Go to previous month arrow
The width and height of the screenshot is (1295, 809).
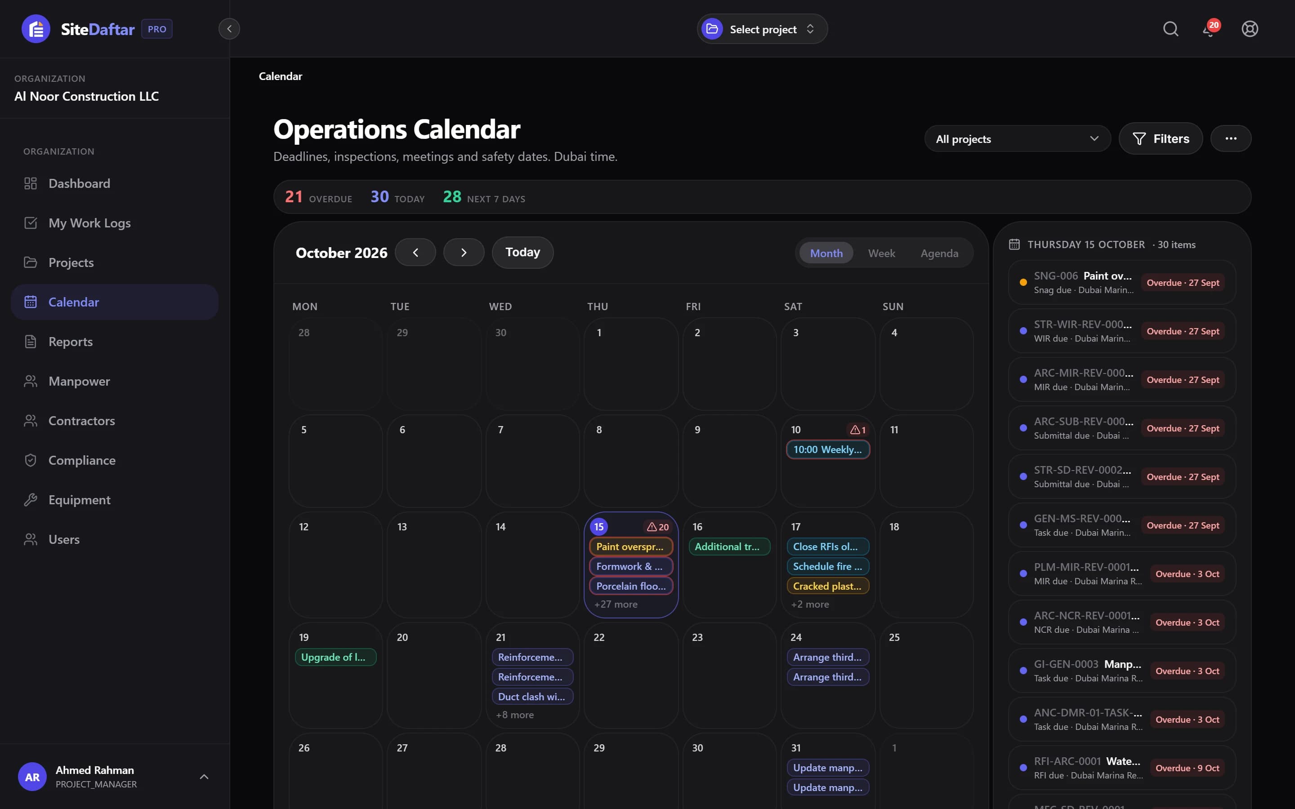point(415,253)
